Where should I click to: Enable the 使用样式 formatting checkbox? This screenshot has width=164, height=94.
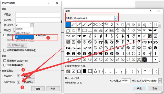pos(5,35)
